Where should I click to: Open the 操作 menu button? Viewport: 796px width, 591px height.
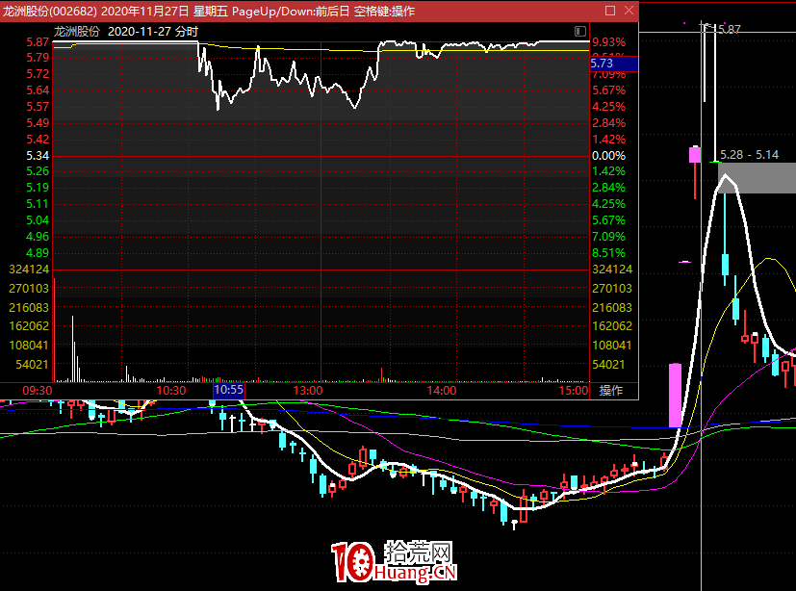coord(610,391)
